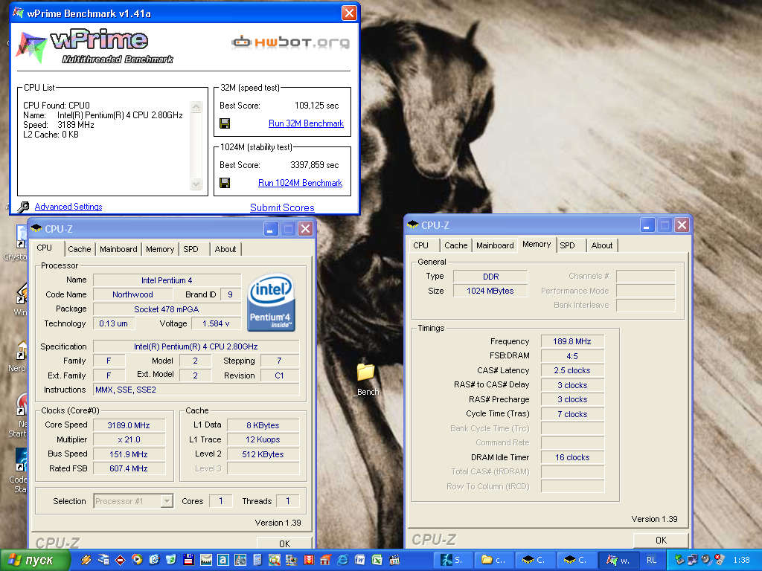Screen dimensions: 762x571
Task: Open About tab in left CPU-Z window
Action: coord(225,249)
